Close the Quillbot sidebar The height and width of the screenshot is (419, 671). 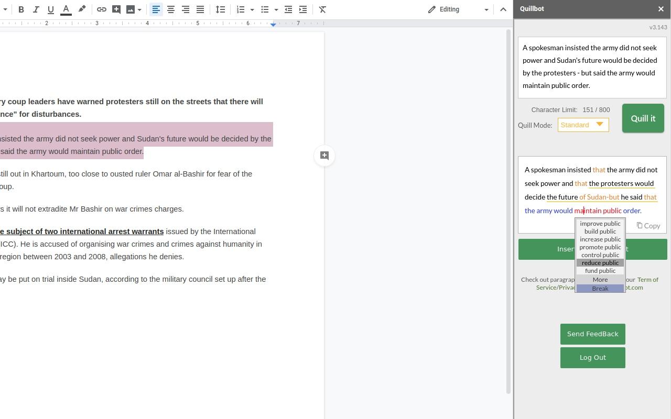pyautogui.click(x=661, y=9)
